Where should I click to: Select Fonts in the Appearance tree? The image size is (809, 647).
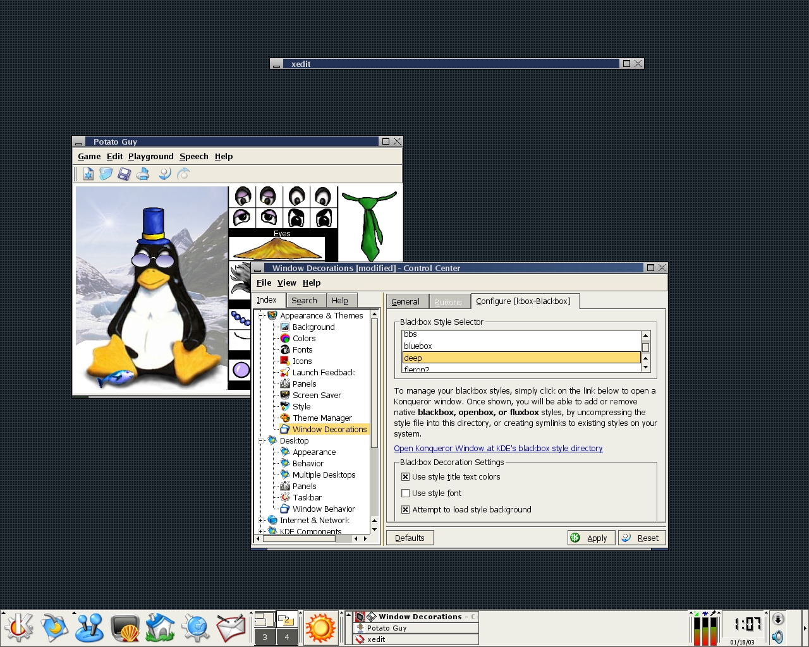click(302, 350)
